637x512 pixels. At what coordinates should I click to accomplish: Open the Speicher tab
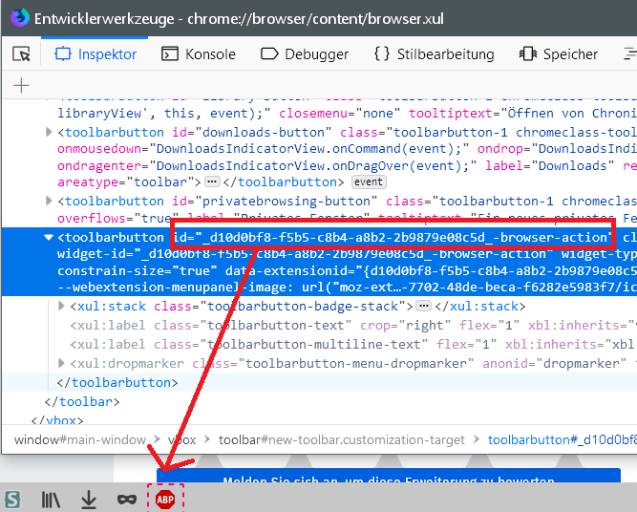pyautogui.click(x=559, y=54)
